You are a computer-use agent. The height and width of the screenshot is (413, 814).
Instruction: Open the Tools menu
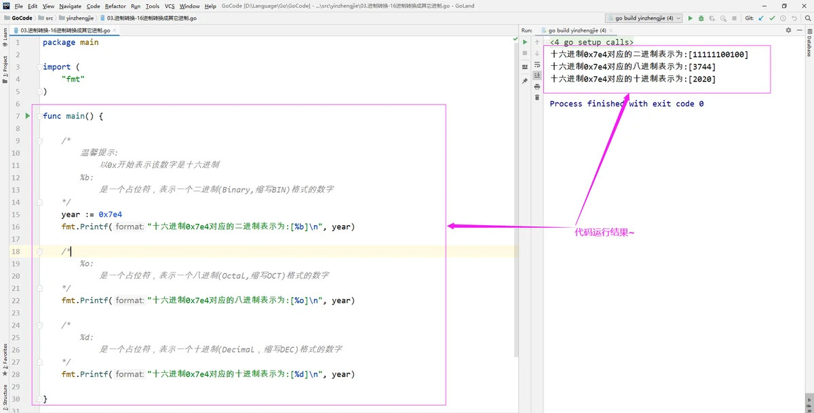pyautogui.click(x=153, y=6)
